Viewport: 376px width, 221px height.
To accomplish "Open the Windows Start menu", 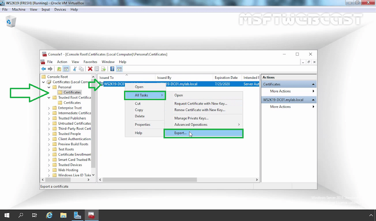I will 7,215.
